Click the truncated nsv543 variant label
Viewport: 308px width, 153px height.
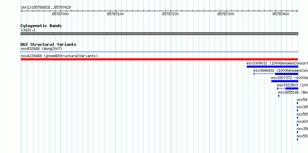pyautogui.click(x=302, y=100)
